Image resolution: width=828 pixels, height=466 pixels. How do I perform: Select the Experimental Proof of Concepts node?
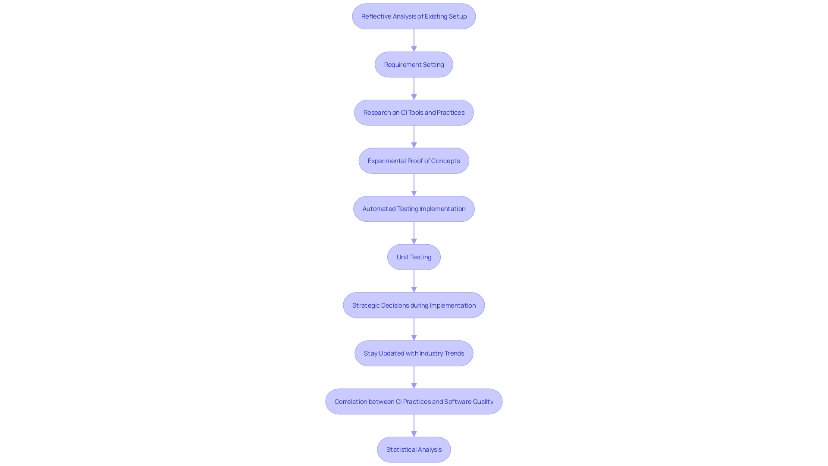click(x=414, y=160)
